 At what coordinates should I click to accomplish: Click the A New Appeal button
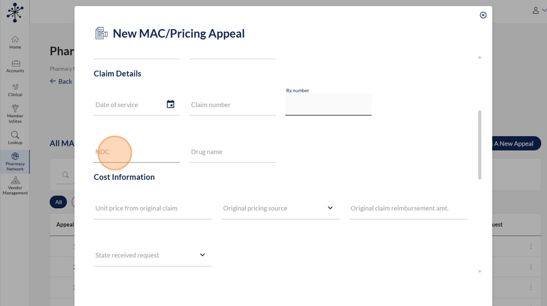point(513,143)
